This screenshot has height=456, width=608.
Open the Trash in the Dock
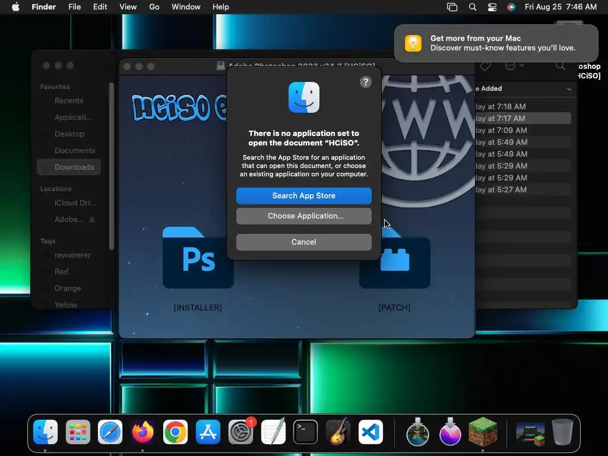coord(562,432)
